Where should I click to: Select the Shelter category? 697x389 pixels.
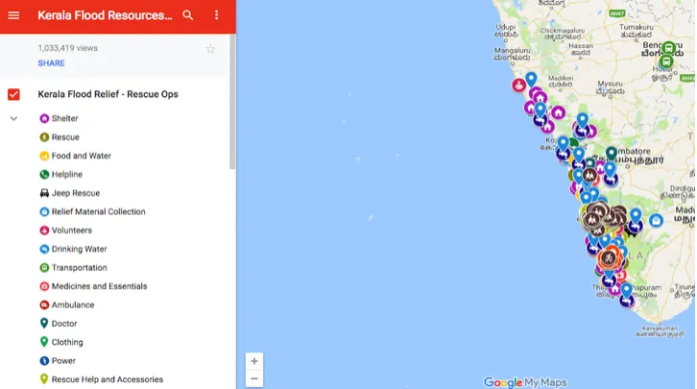(64, 119)
